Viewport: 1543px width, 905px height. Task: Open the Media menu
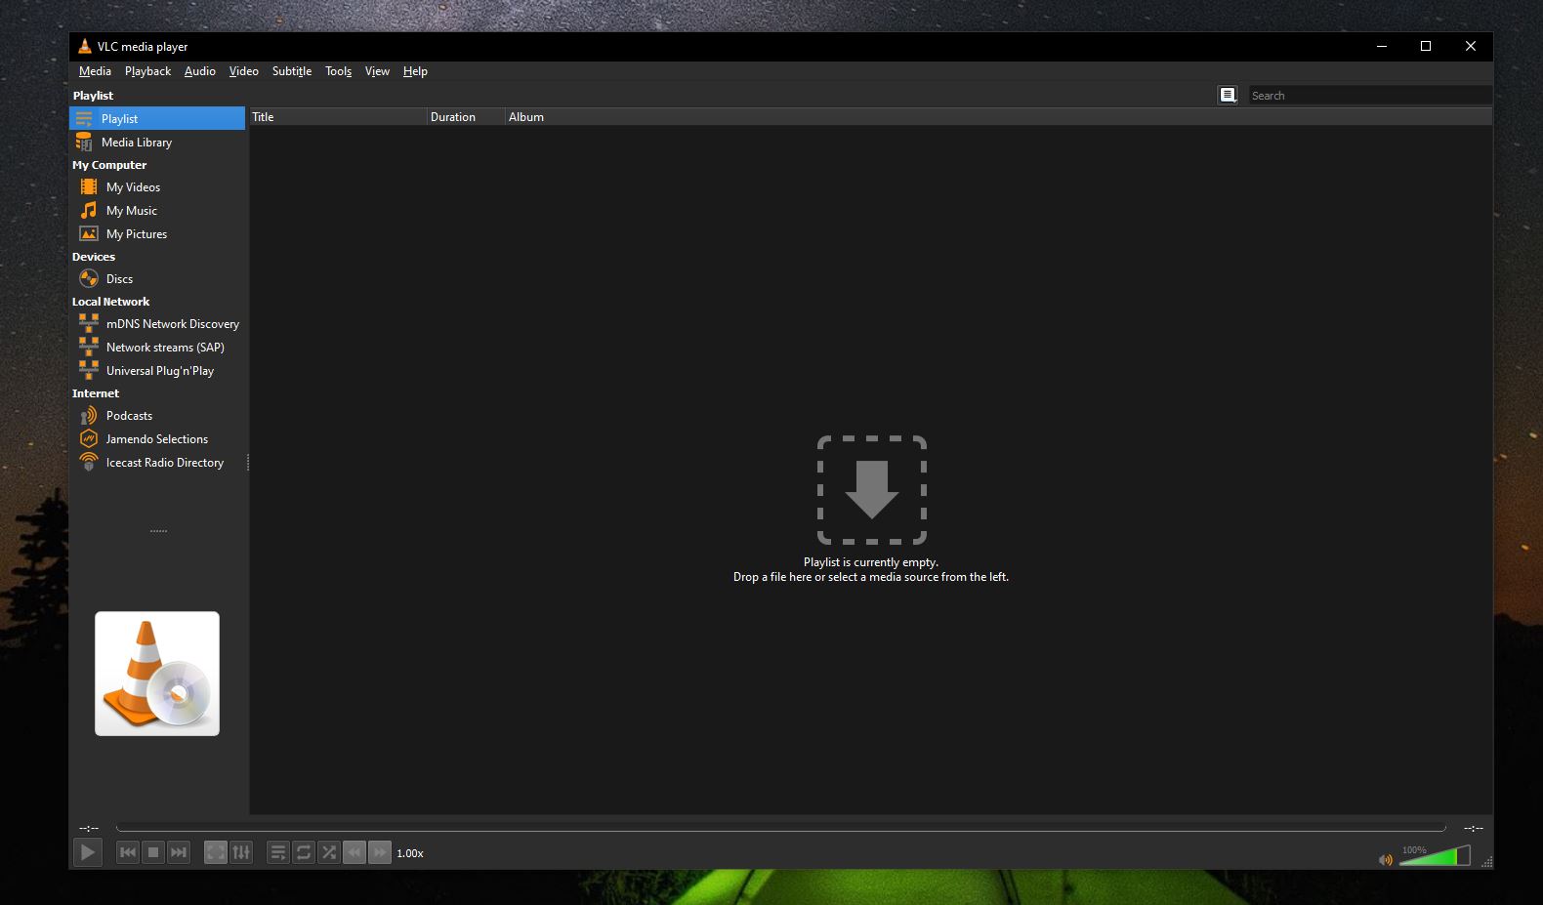pos(95,71)
